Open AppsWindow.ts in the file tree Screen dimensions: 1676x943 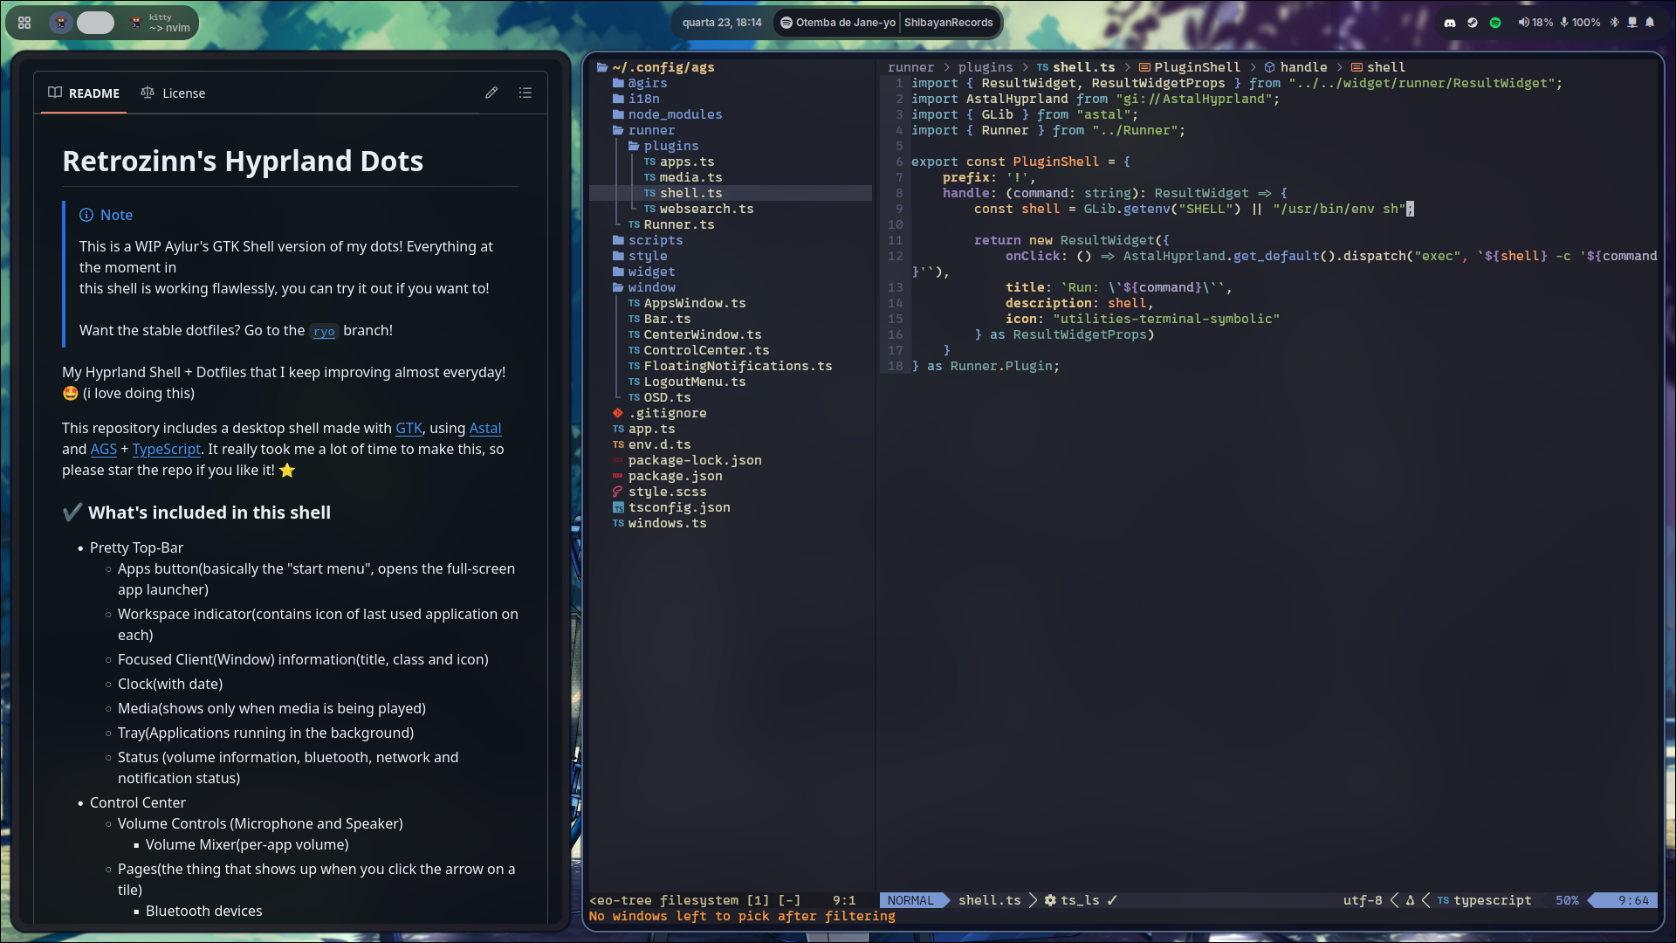pos(687,303)
